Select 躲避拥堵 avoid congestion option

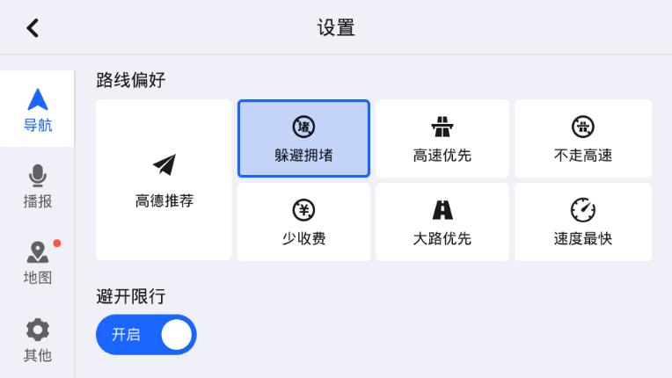[x=303, y=139]
